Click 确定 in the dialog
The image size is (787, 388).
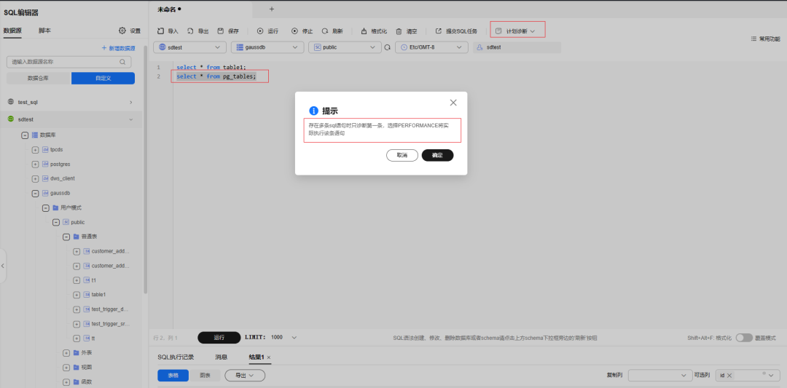[438, 155]
